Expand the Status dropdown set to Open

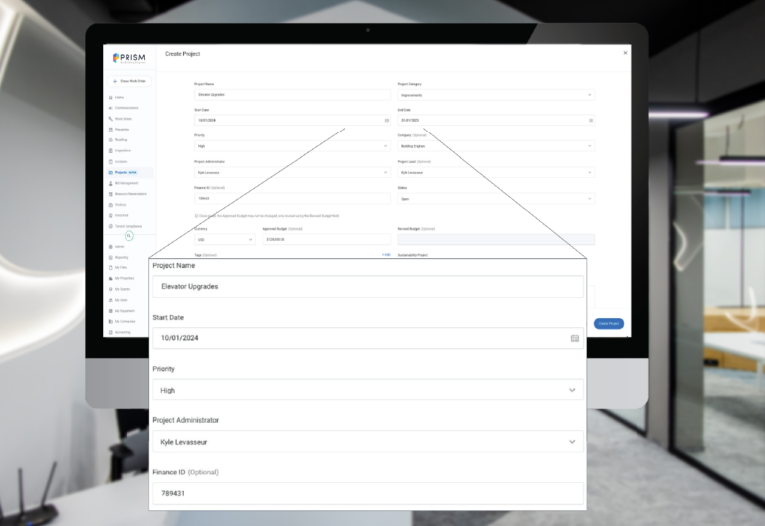pos(590,198)
